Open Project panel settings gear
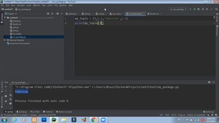 57,14
